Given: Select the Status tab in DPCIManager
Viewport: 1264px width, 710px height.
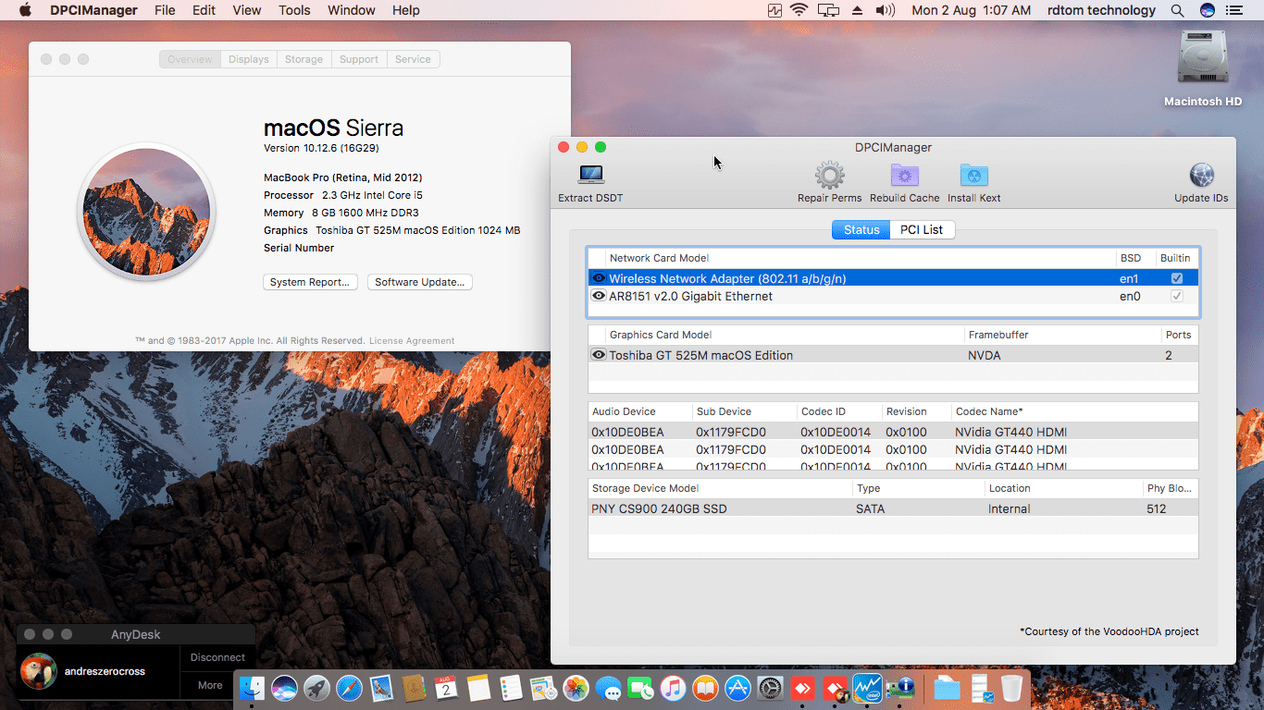Looking at the screenshot, I should pyautogui.click(x=861, y=229).
